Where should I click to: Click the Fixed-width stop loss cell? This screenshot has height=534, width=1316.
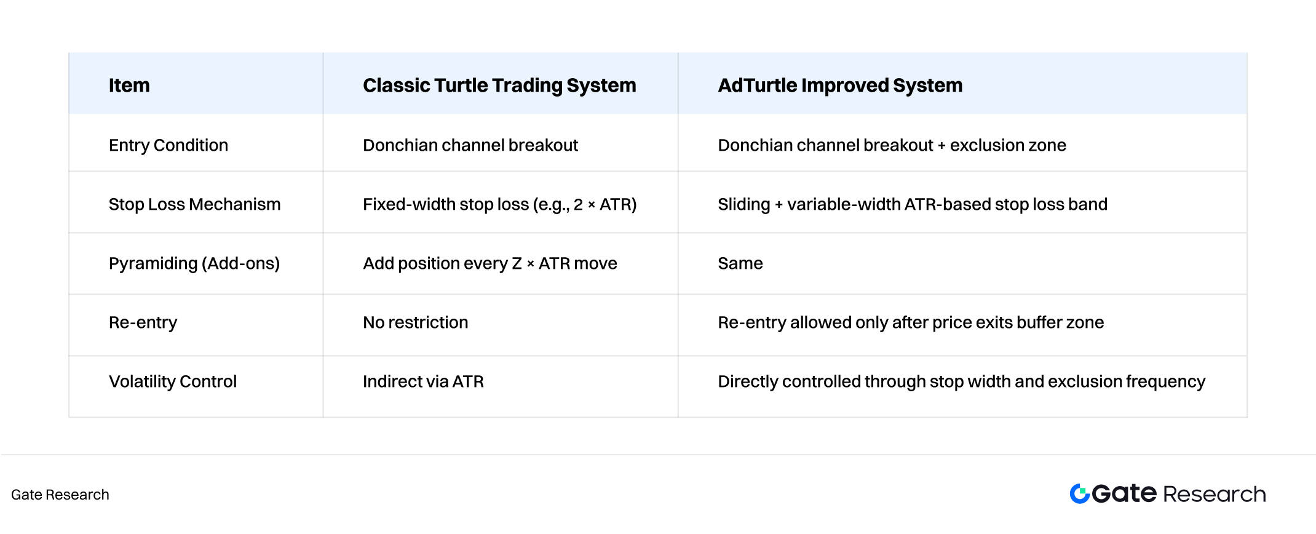[500, 204]
